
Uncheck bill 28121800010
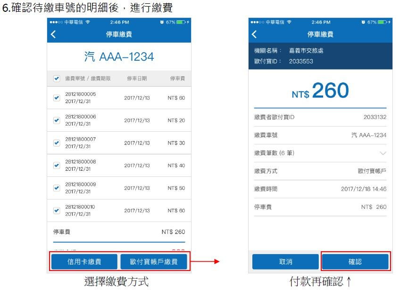click(57, 210)
